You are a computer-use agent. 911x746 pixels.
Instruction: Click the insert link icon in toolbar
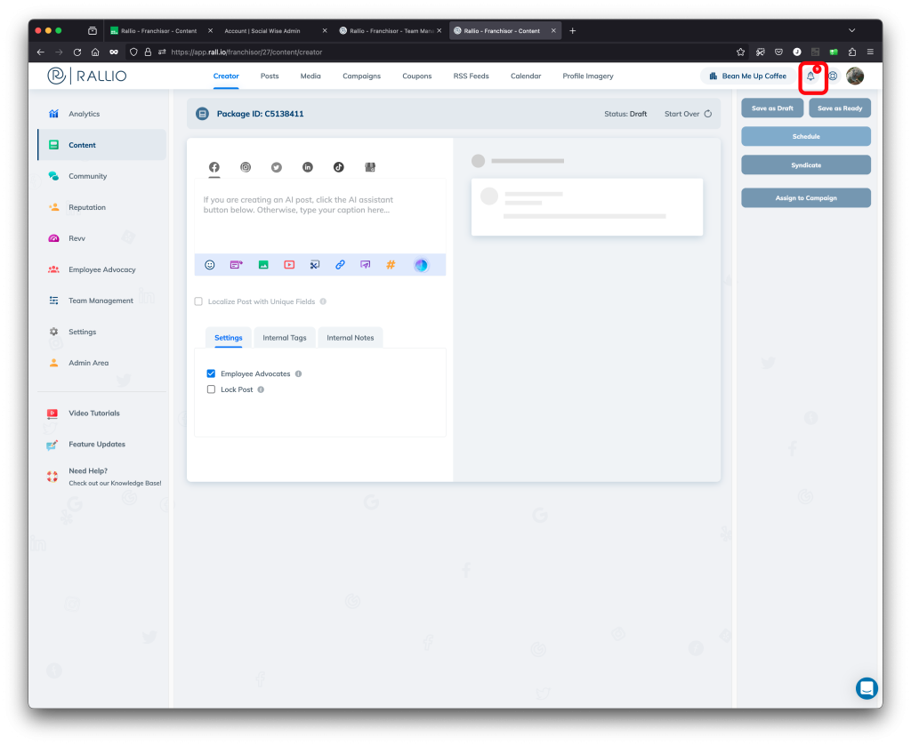[x=340, y=265]
